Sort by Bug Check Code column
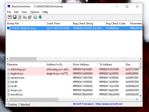This screenshot has height=112, width=149. coord(116,24)
